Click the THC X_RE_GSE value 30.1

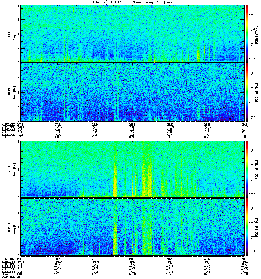[169, 259]
